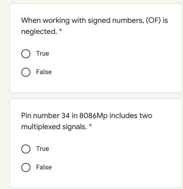Choose True for the pin number 34 question
183x189 pixels.
click(26, 149)
